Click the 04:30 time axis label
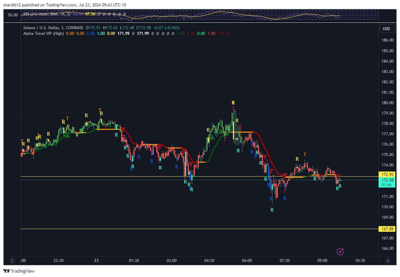This screenshot has width=400, height=277. [x=209, y=261]
